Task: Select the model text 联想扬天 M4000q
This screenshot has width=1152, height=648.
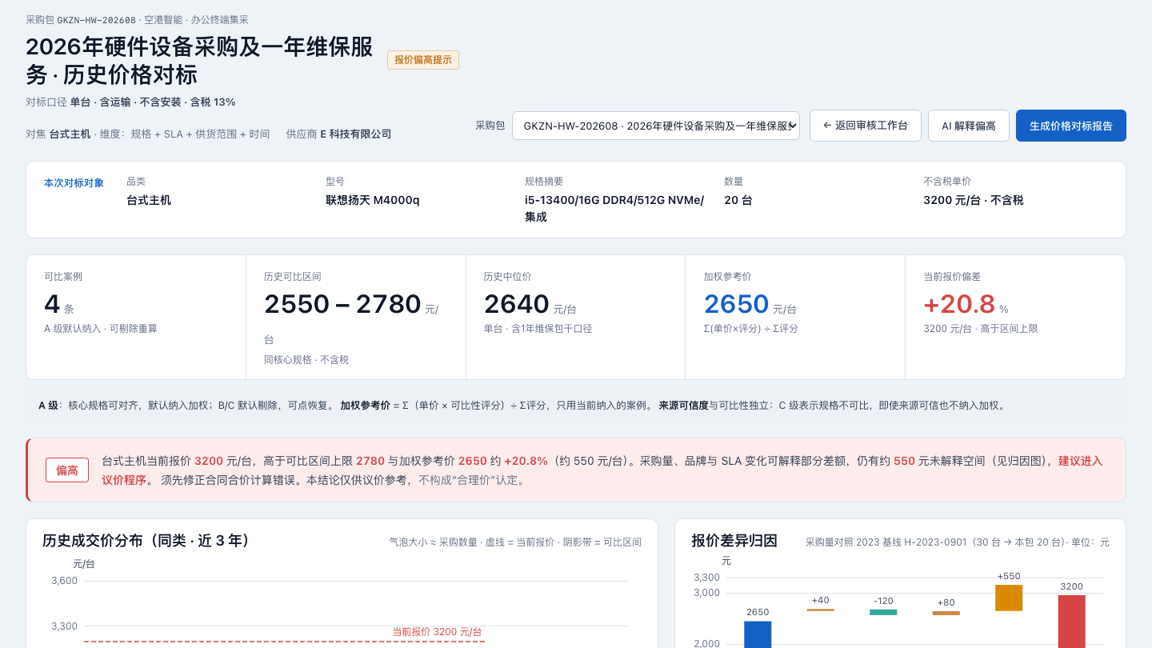Action: tap(373, 200)
